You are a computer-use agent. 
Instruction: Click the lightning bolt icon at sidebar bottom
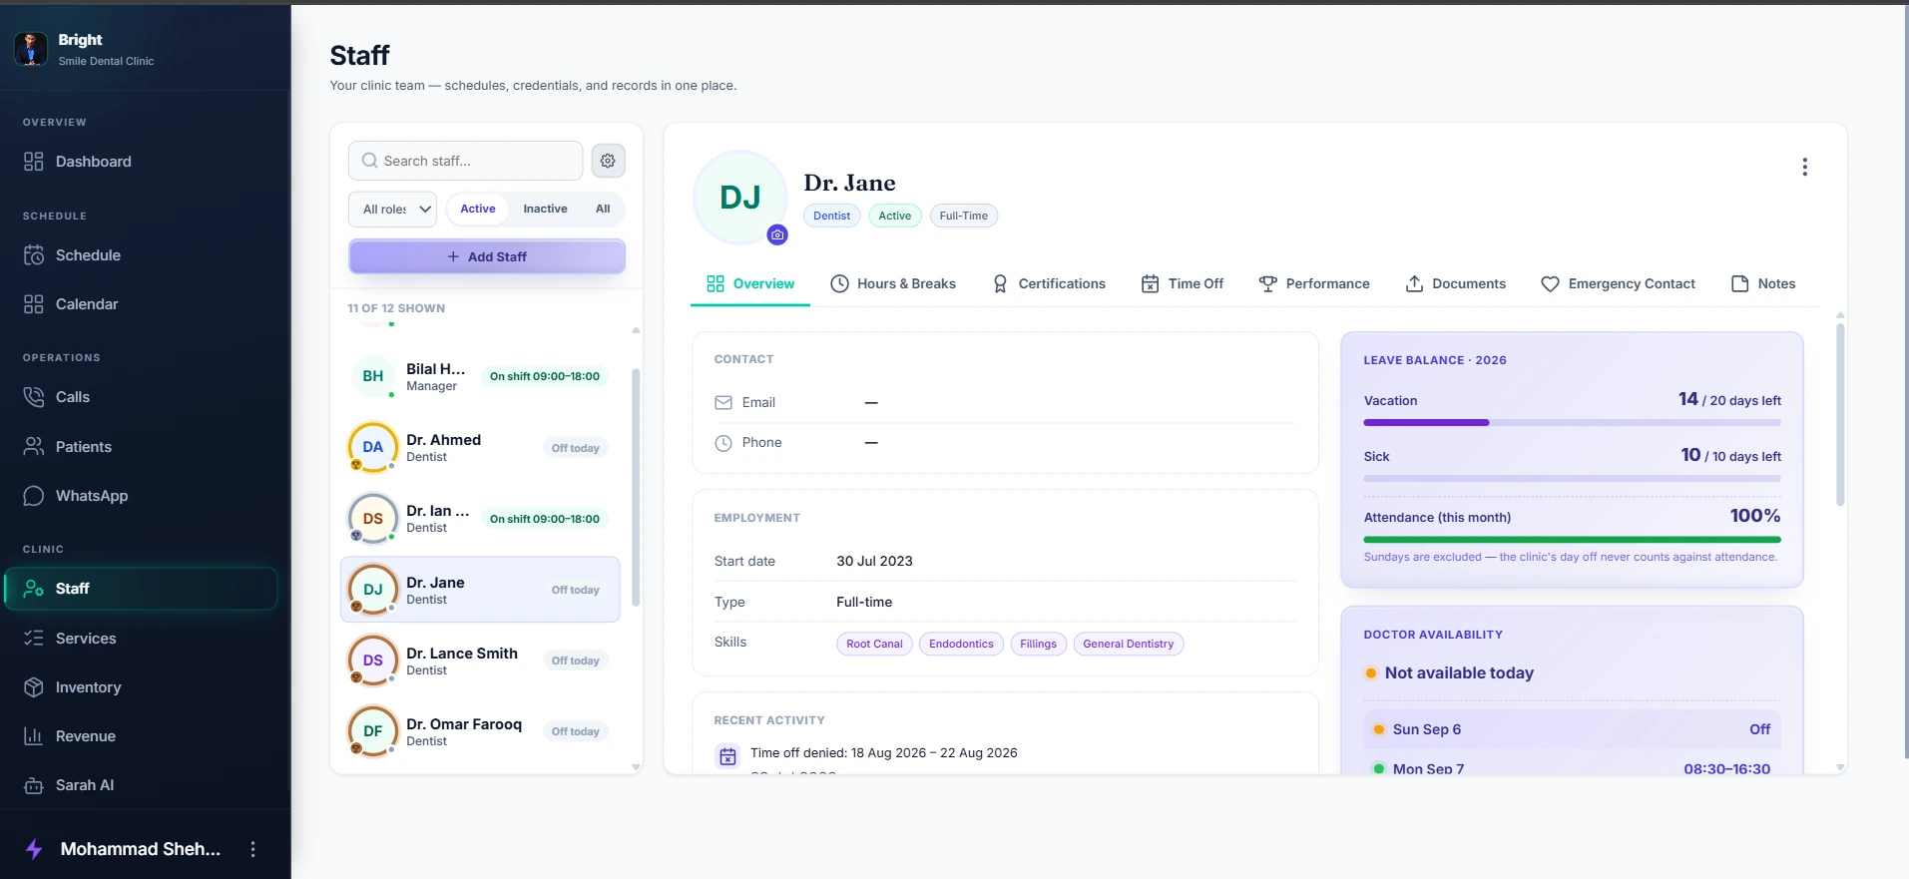(34, 849)
